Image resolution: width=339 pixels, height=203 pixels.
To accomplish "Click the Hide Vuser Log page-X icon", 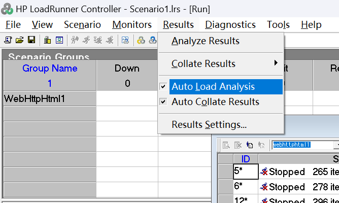I will click(x=238, y=145).
